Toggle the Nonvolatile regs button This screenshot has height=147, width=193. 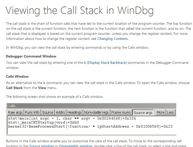pos(96,112)
